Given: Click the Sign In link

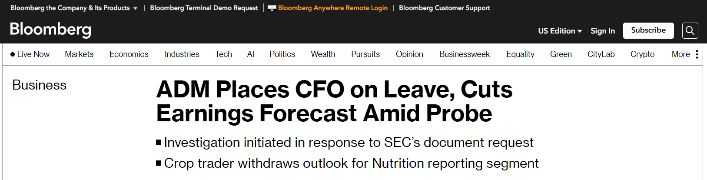Looking at the screenshot, I should (x=603, y=31).
